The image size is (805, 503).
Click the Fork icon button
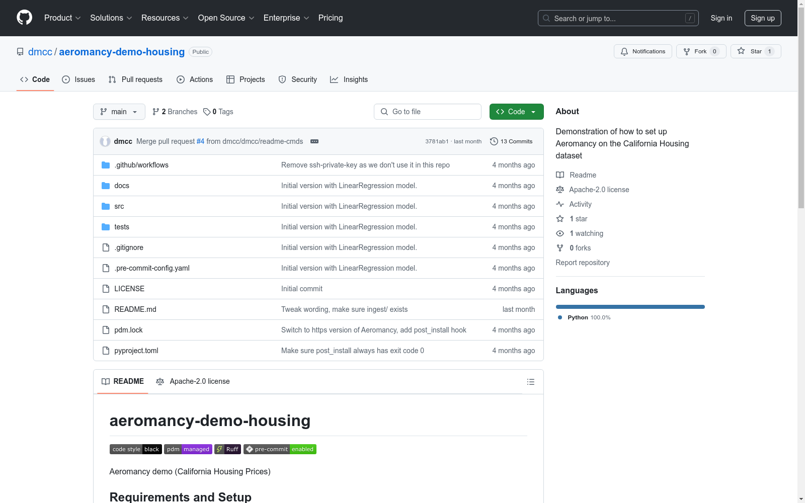[x=701, y=51]
